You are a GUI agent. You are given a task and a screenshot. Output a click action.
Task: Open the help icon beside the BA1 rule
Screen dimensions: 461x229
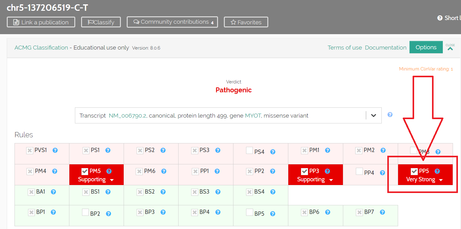pos(53,191)
